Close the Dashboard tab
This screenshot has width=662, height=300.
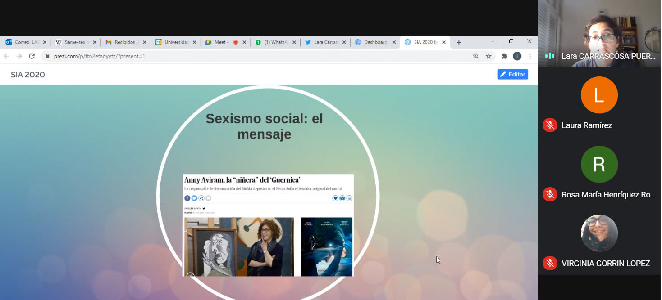click(394, 42)
